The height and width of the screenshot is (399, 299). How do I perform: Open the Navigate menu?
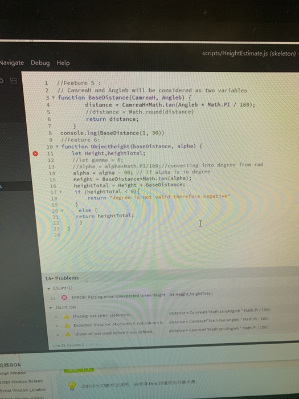pos(12,63)
